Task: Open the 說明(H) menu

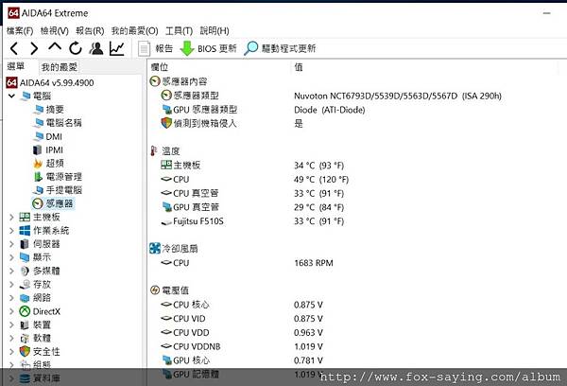Action: click(215, 31)
